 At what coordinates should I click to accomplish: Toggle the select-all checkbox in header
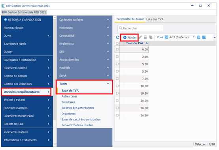[117, 43]
